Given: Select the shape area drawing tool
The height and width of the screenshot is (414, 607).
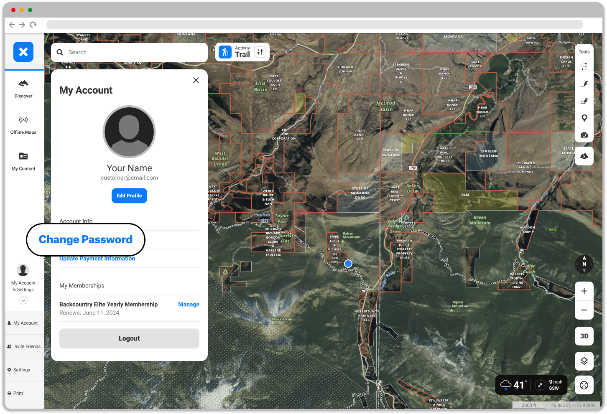Looking at the screenshot, I should point(584,101).
